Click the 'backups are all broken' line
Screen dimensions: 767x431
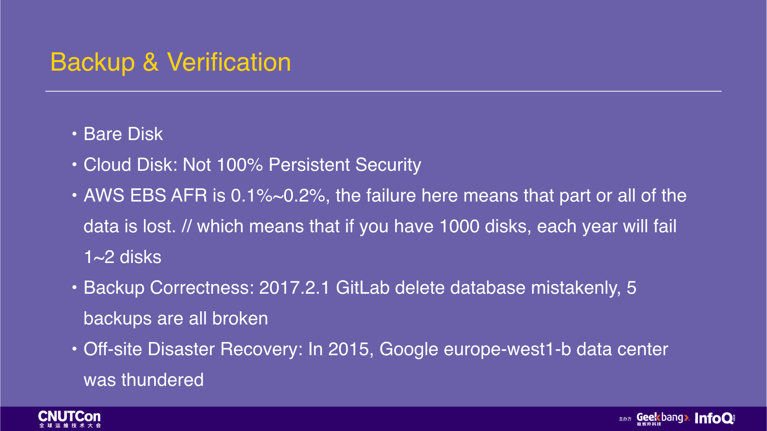point(176,318)
